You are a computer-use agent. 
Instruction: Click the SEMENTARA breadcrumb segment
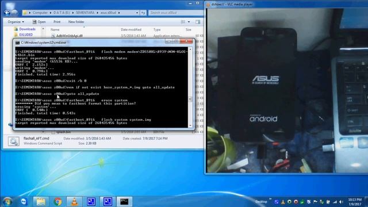click(85, 13)
